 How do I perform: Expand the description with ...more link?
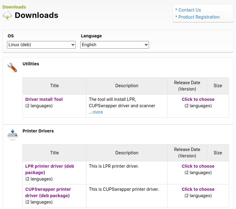point(96,112)
